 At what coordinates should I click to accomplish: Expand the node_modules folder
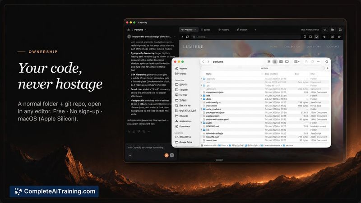pyautogui.click(x=202, y=109)
